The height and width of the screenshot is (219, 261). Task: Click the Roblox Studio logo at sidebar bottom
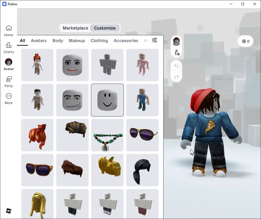(9, 211)
